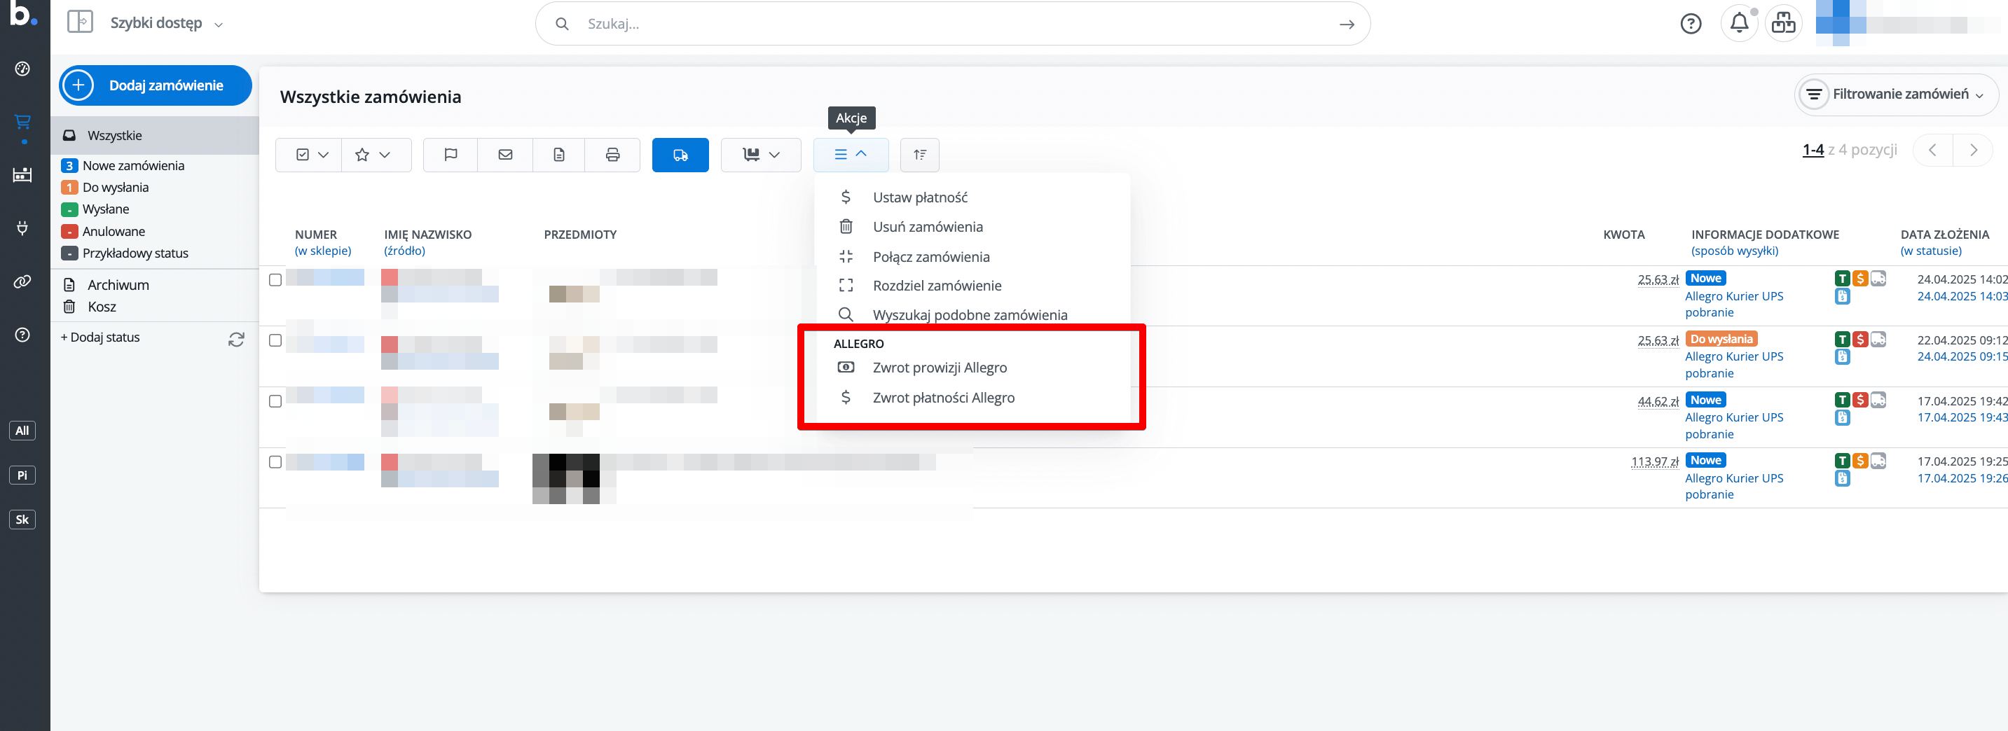This screenshot has width=2008, height=731.
Task: Tick the checkbox for the first order row
Action: [275, 280]
